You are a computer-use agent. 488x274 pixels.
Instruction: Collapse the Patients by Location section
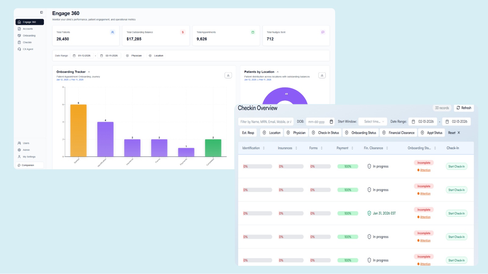click(278, 72)
